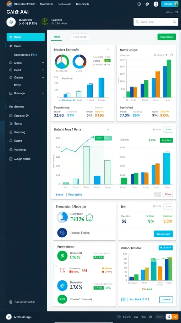Click the spiral icon in bottom status bar
Screen dimensions: 181x323
click(x=118, y=317)
